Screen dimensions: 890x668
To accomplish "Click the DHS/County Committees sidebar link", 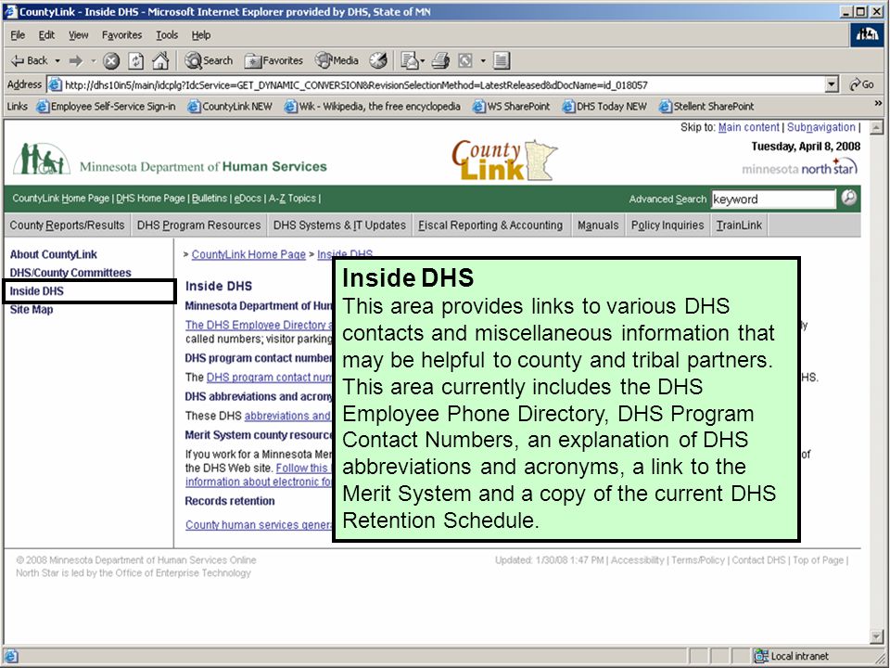I will (x=70, y=273).
